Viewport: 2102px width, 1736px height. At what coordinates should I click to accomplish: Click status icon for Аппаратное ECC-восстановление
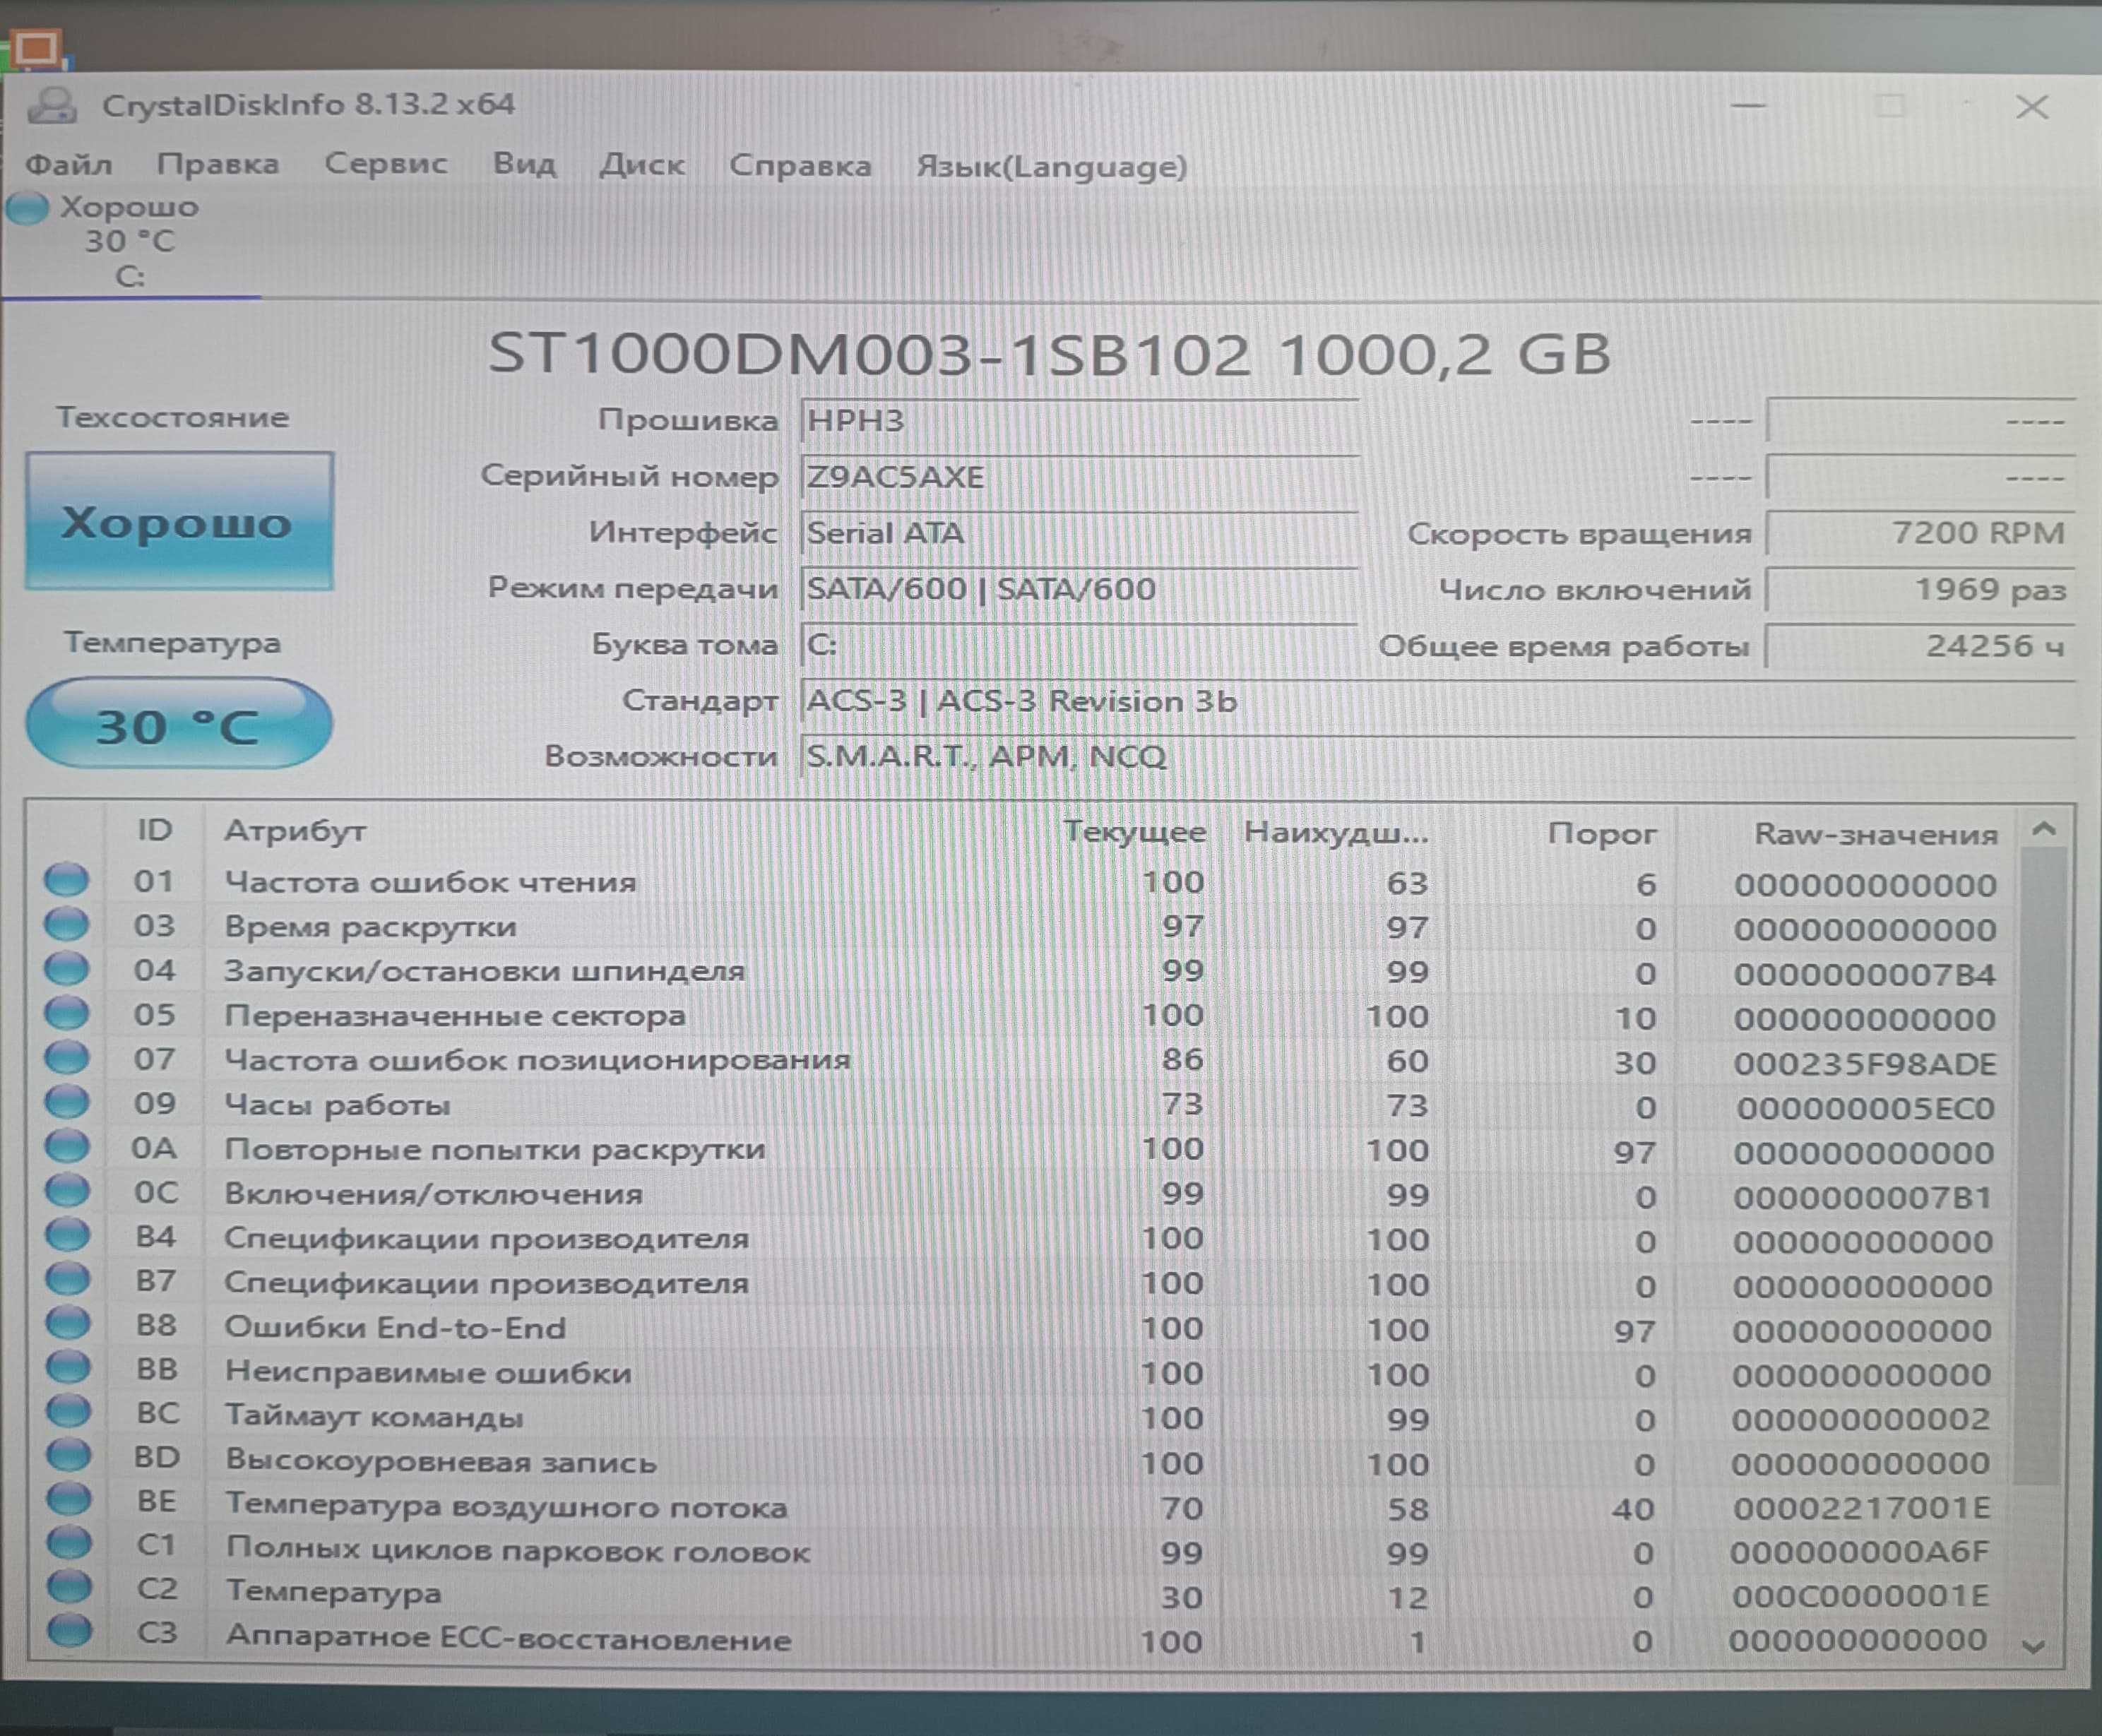tap(69, 1631)
